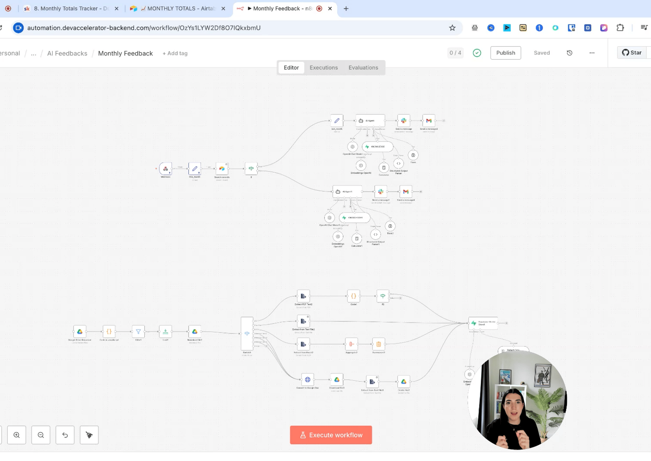651x461 pixels.
Task: Switch to the Evaluations tab
Action: (x=363, y=68)
